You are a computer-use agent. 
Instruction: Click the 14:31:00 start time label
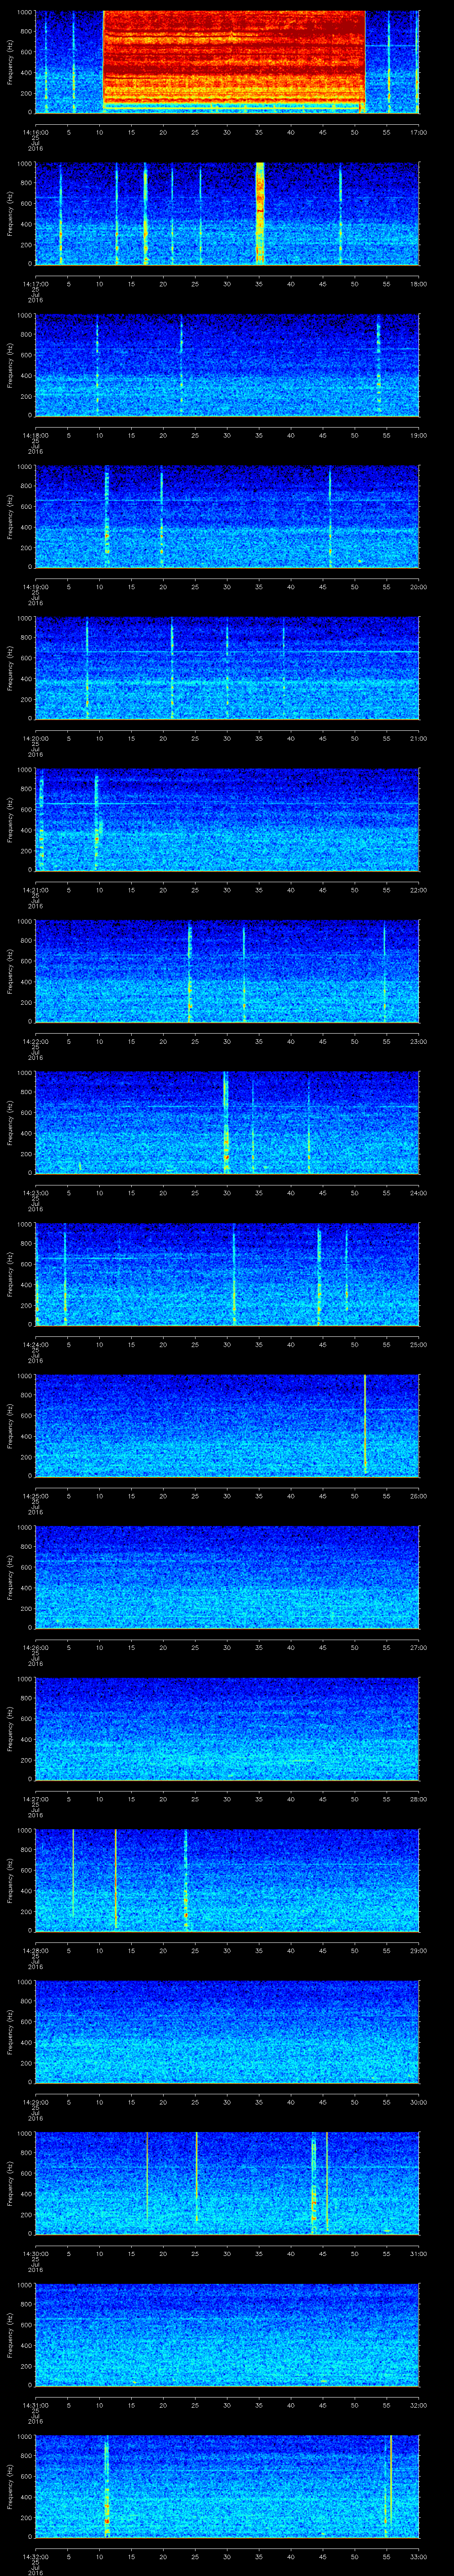point(35,2405)
